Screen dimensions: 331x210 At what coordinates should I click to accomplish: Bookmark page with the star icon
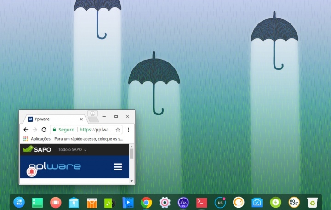click(118, 130)
